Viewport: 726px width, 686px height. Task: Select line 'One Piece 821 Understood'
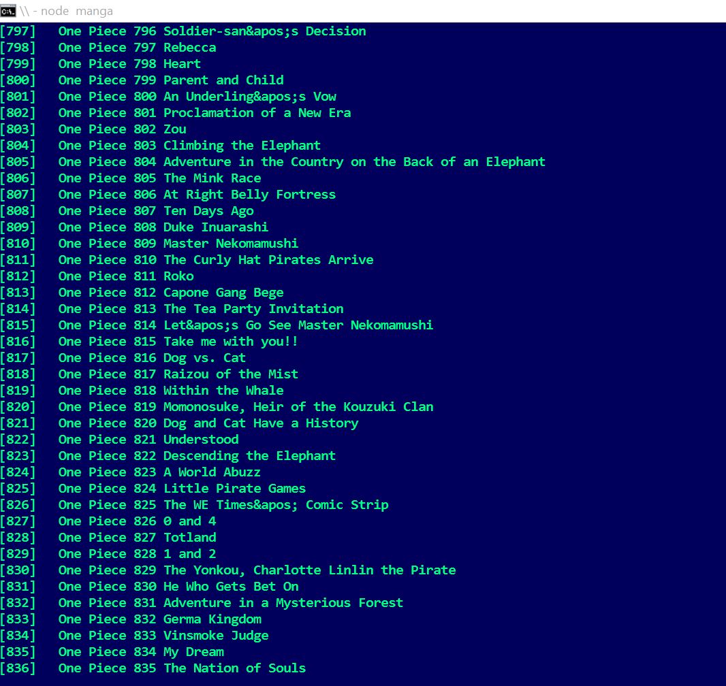[148, 440]
